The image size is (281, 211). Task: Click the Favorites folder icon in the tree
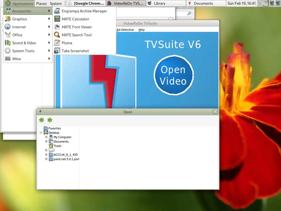click(x=46, y=128)
